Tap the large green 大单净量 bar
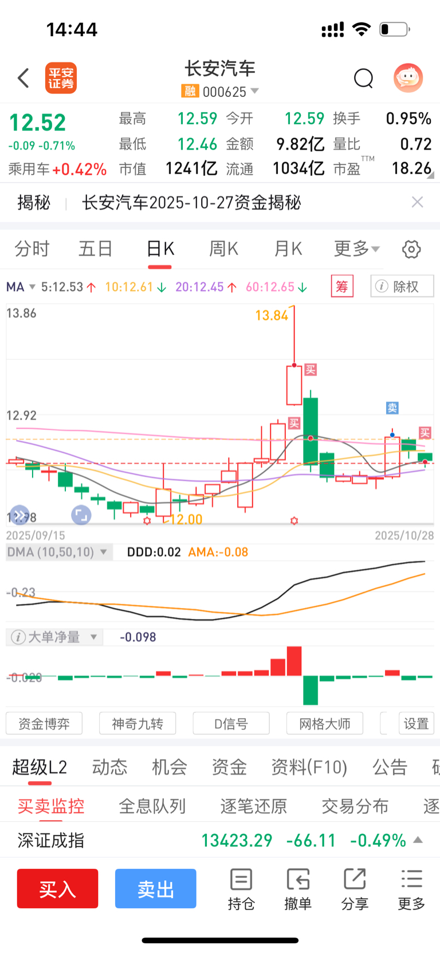 (x=311, y=691)
